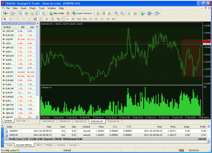Switch to the USDJPY,H1 chart tab

(x=64, y=122)
